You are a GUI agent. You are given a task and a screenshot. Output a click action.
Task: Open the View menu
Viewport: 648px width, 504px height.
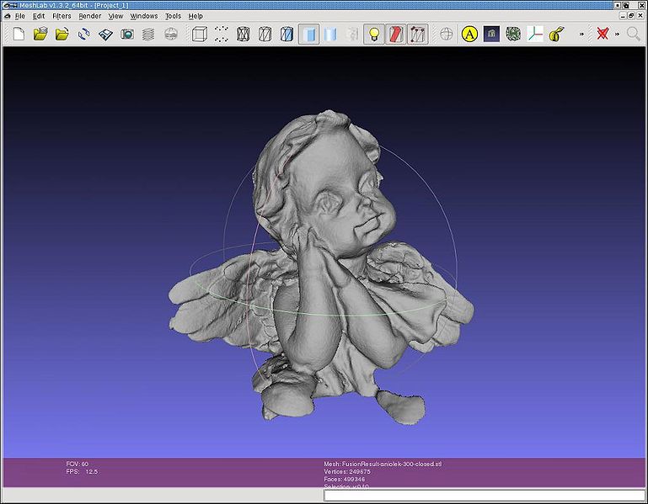tap(115, 16)
